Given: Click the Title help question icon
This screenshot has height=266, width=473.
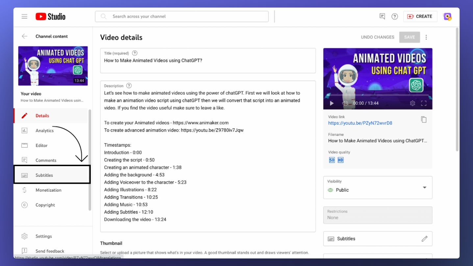Looking at the screenshot, I should click(x=135, y=53).
